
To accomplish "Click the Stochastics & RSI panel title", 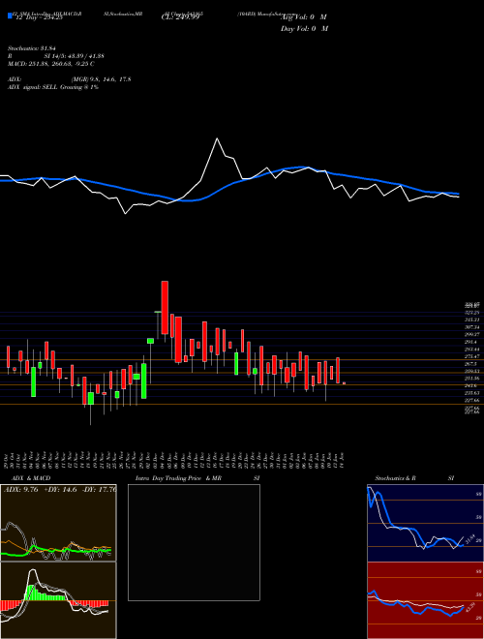I will [x=414, y=478].
